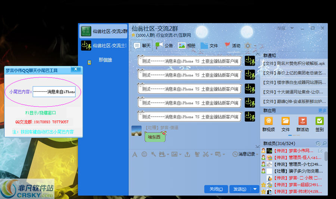
Task: Open the dropdown arrow beside the scissors tool
Action: pyautogui.click(x=211, y=154)
